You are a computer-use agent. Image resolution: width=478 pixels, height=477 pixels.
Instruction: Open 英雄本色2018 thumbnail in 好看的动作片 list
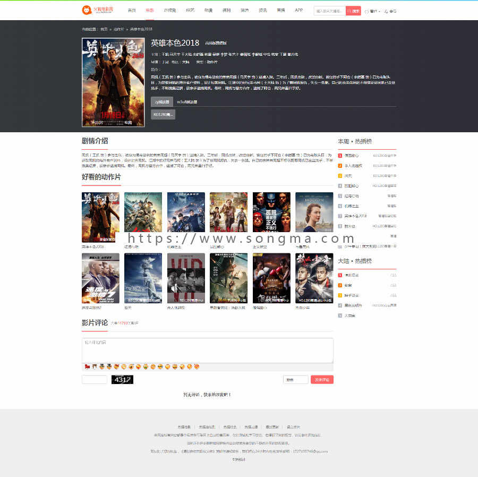point(100,217)
